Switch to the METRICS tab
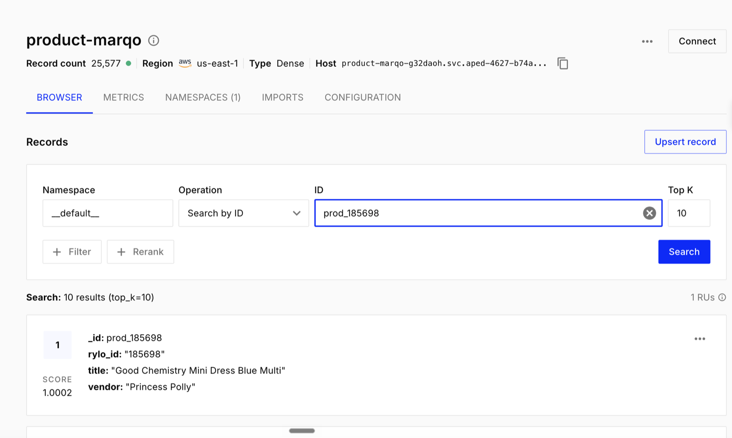This screenshot has height=438, width=732. [x=124, y=97]
